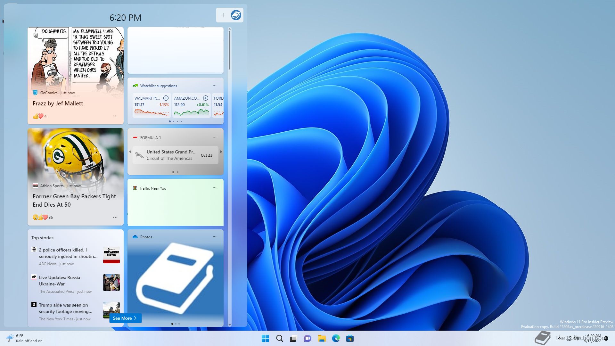Open Former Green Bay Packers Tight End story
This screenshot has height=346, width=615.
(x=74, y=201)
